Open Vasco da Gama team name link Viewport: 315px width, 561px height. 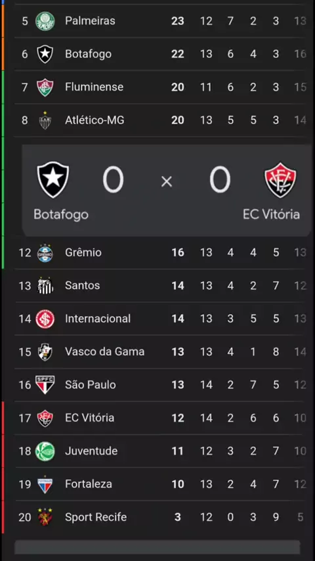pos(105,351)
